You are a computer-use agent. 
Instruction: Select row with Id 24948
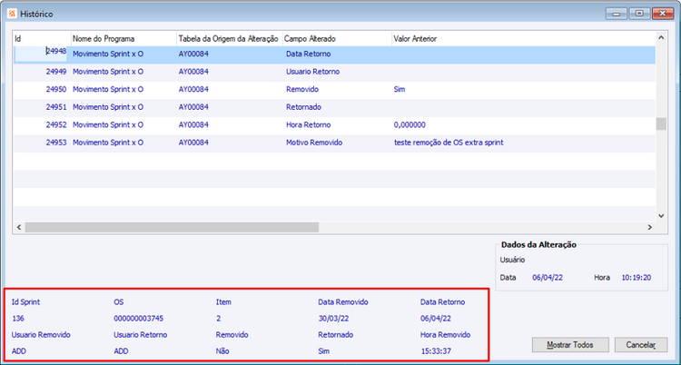(334, 54)
